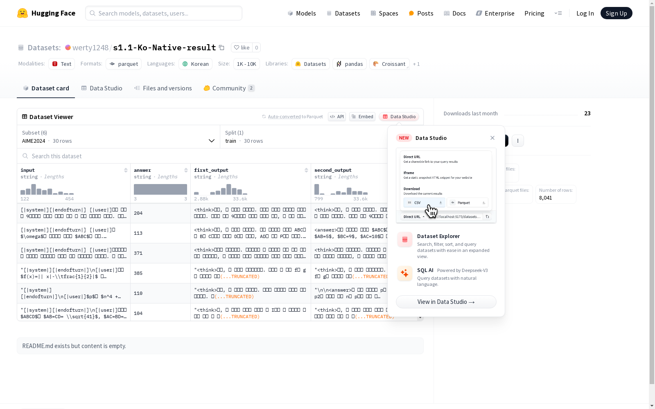This screenshot has width=655, height=409.
Task: Open Spaces in the top navigation
Action: click(x=384, y=13)
